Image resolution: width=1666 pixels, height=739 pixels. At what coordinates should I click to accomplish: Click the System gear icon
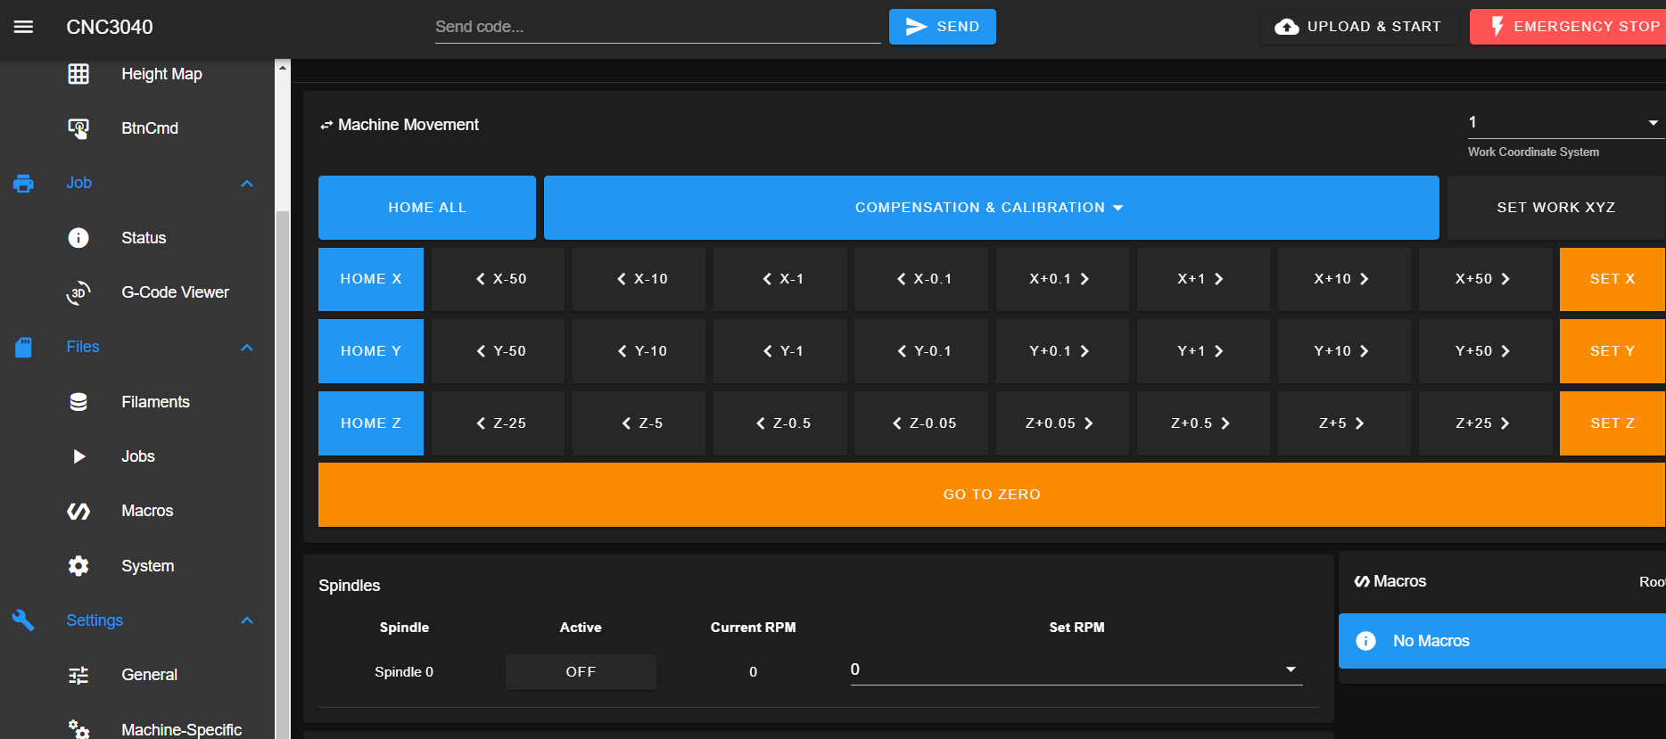[x=78, y=566]
